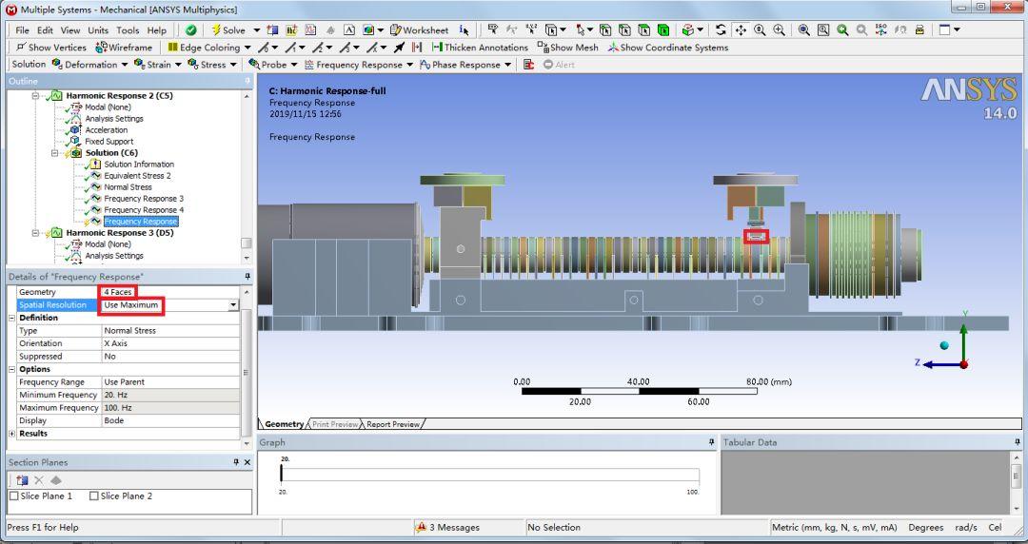Click the Outline panel pin icon
This screenshot has height=544, width=1028.
coord(247,81)
